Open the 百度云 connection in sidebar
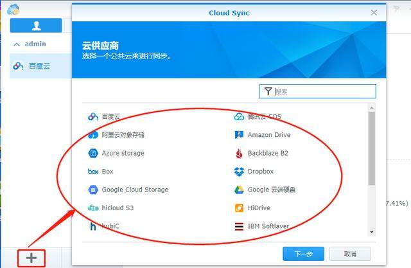The width and height of the screenshot is (411, 268). point(40,66)
